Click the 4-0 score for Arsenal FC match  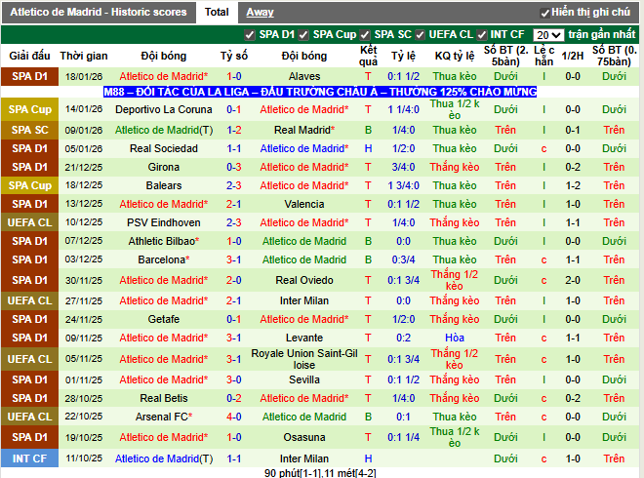(234, 417)
